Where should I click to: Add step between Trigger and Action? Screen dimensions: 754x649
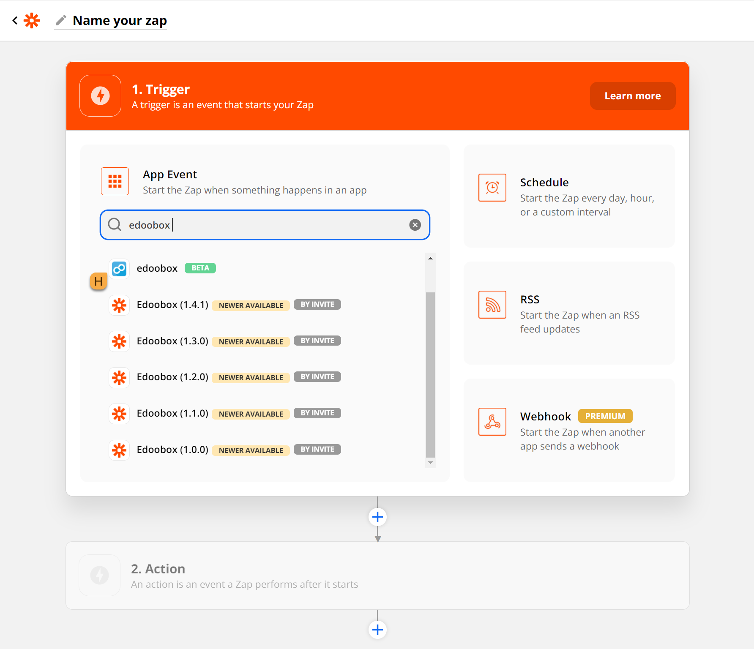click(x=377, y=517)
